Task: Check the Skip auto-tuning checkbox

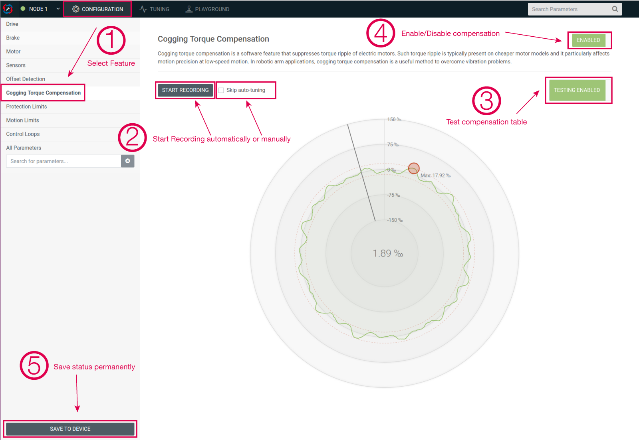Action: [x=221, y=90]
